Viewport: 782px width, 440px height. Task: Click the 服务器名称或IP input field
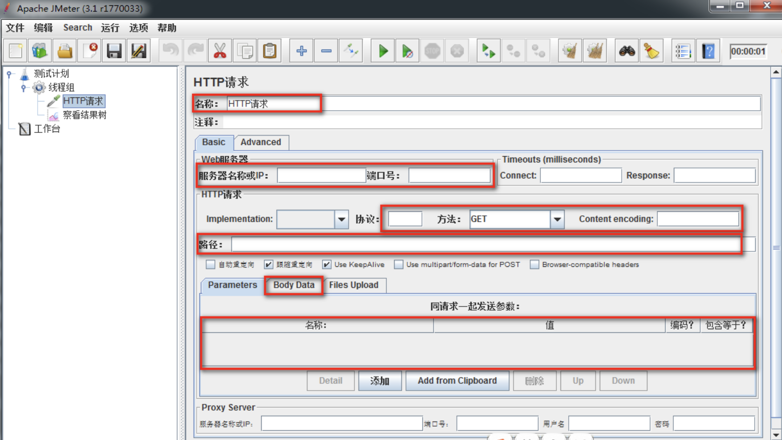321,176
